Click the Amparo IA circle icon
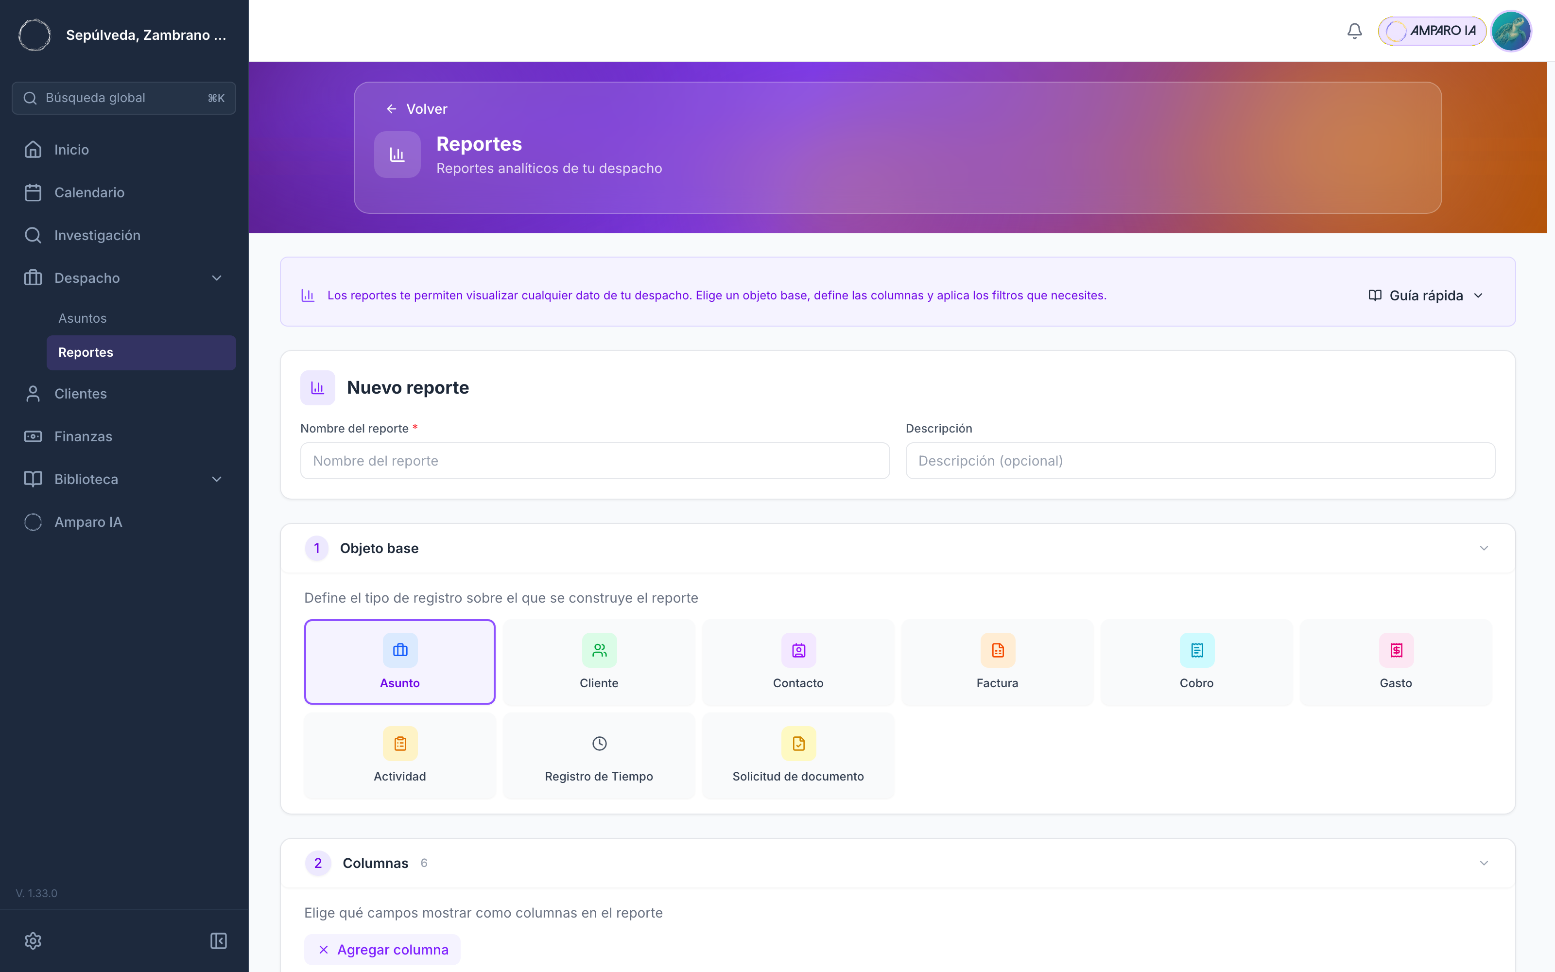1555x972 pixels. click(33, 522)
